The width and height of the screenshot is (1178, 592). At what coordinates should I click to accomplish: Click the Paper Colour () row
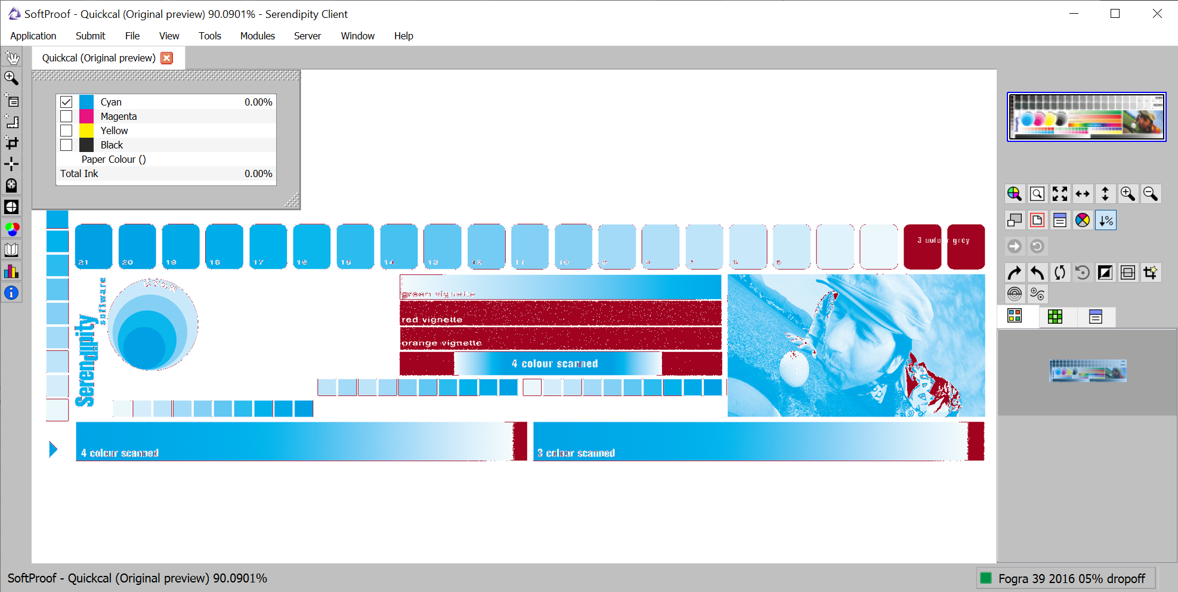coord(166,159)
